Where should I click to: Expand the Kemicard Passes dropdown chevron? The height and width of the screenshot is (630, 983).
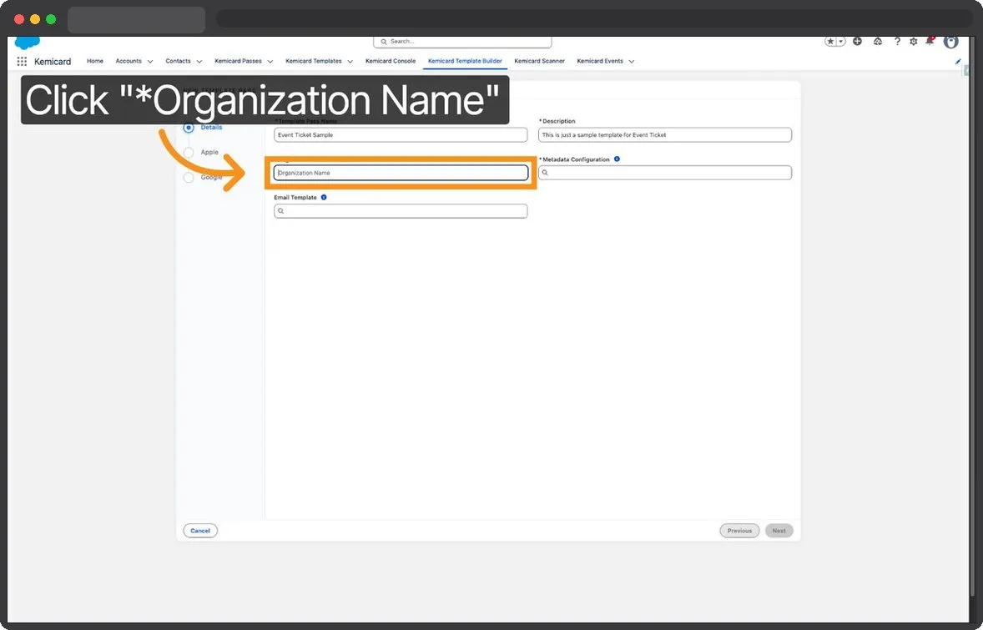[x=270, y=62]
